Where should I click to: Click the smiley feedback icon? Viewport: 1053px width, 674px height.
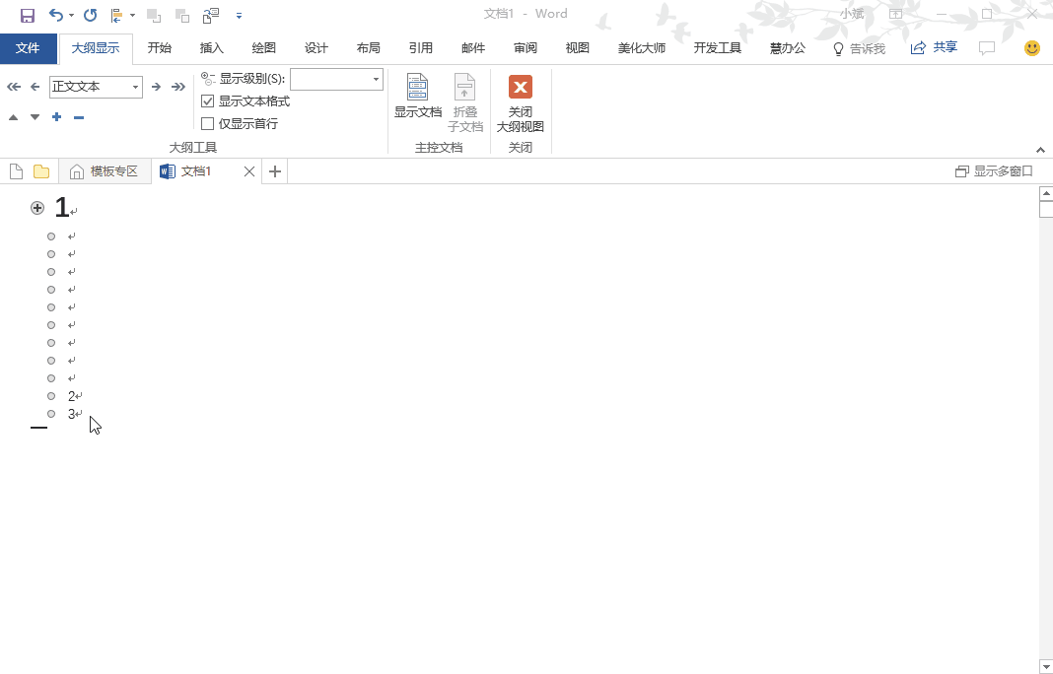point(1032,48)
